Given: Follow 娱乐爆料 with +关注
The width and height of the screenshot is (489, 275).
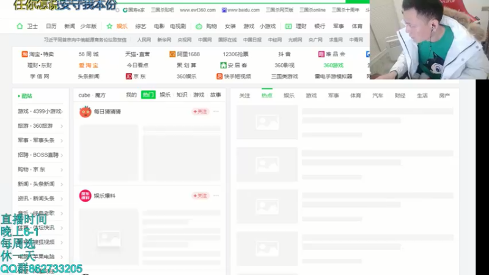Looking at the screenshot, I should (x=200, y=196).
